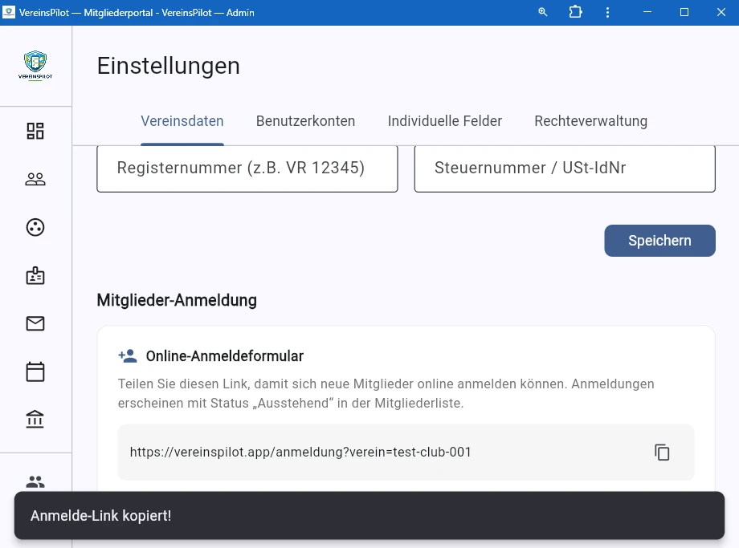Viewport: 739px width, 548px height.
Task: Select the ball icon in the sidebar
Action: [x=35, y=227]
